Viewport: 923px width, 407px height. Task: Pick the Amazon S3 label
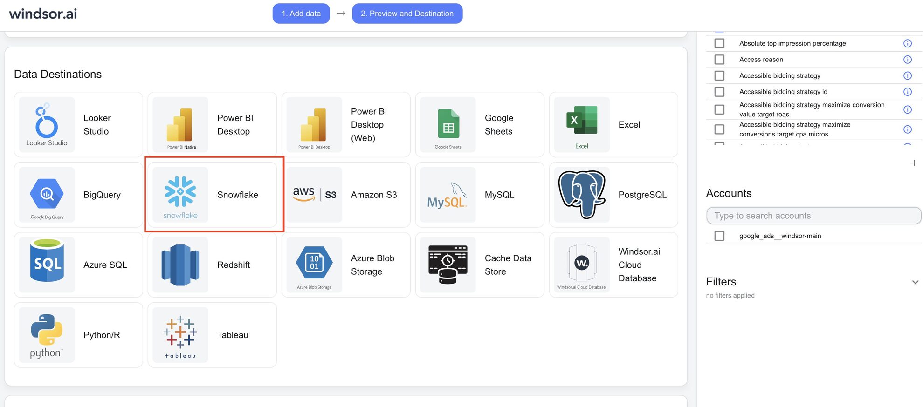pyautogui.click(x=374, y=195)
